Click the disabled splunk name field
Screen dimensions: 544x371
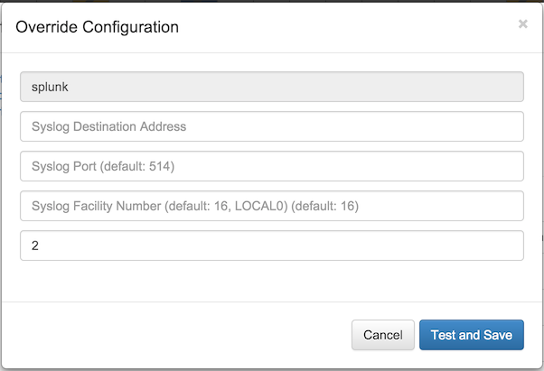272,87
